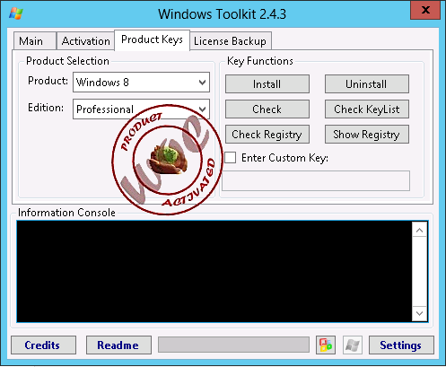The image size is (446, 367).
Task: Click the Check KeyList button
Action: [367, 109]
